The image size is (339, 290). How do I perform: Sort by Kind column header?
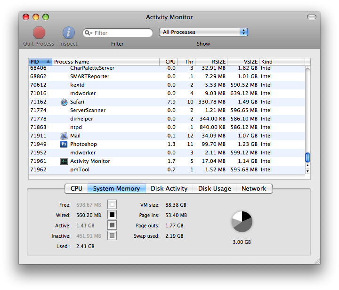[282, 62]
